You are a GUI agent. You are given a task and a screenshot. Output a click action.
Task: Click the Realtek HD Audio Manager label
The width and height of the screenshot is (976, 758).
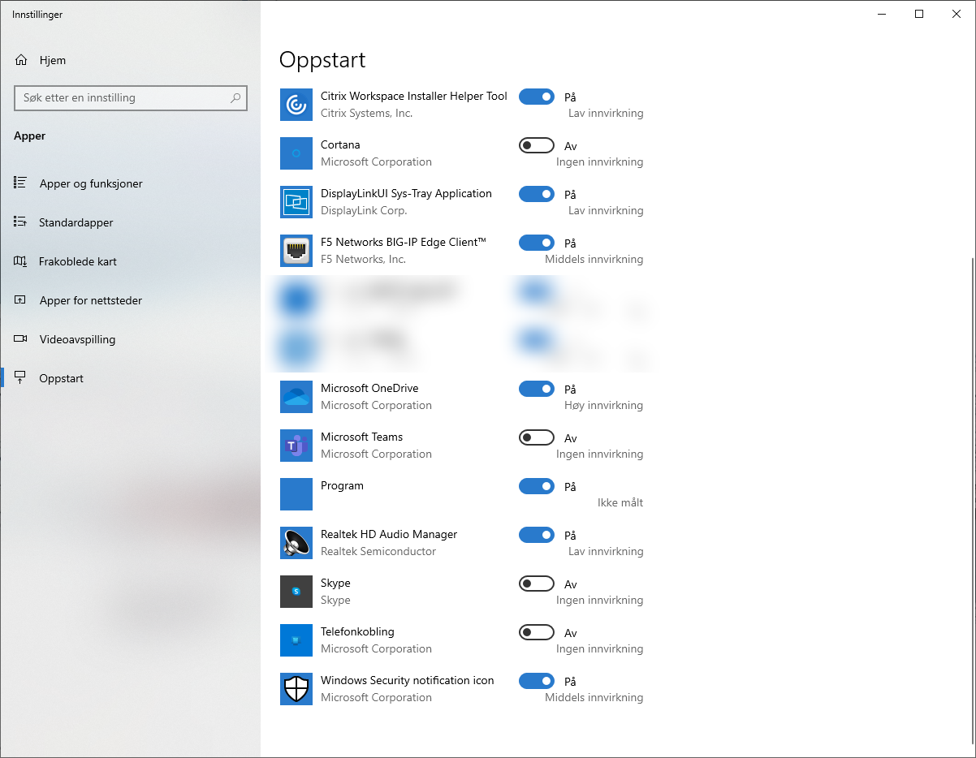click(x=389, y=534)
